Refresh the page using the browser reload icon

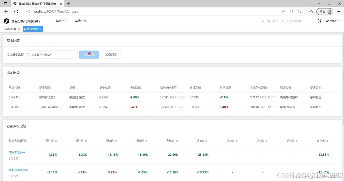[x=16, y=11]
